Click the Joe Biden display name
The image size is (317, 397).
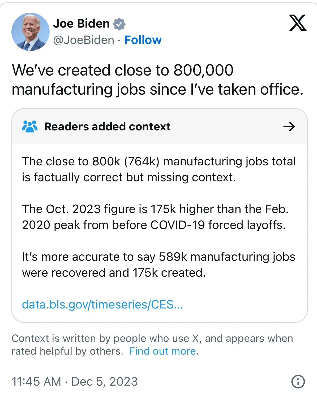(x=82, y=24)
